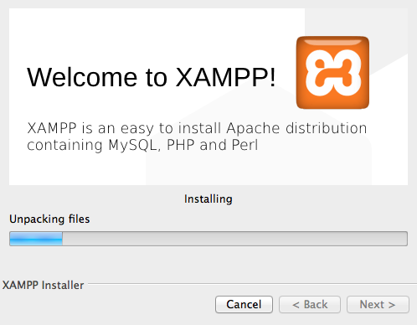The height and width of the screenshot is (325, 417).
Task: Click the word "Perl" in the description
Action: [x=245, y=145]
